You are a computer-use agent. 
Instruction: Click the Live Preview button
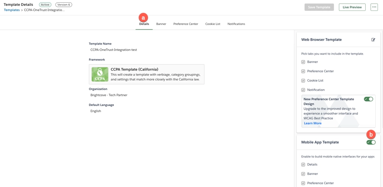tap(352, 7)
